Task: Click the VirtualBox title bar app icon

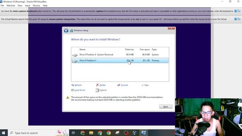Action: 1,2
